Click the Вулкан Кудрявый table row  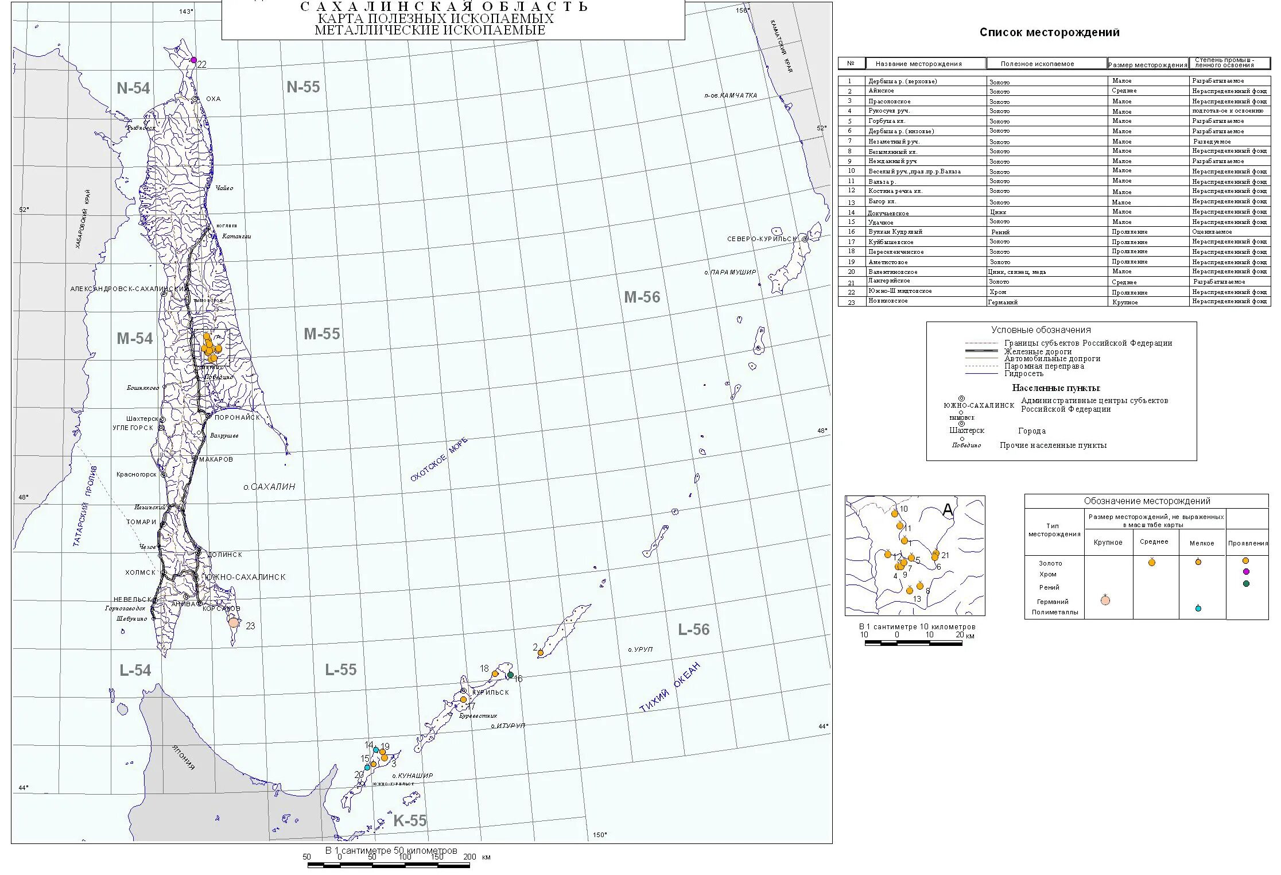tap(895, 232)
